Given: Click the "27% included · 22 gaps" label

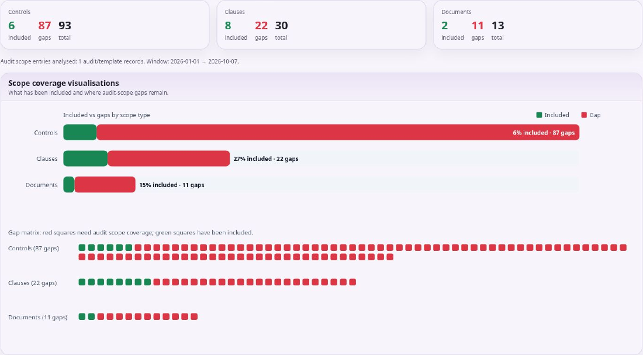Looking at the screenshot, I should pyautogui.click(x=266, y=159).
